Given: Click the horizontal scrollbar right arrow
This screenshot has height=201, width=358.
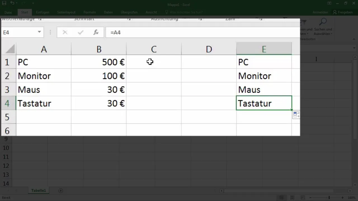Looking at the screenshot, I should tap(350, 191).
